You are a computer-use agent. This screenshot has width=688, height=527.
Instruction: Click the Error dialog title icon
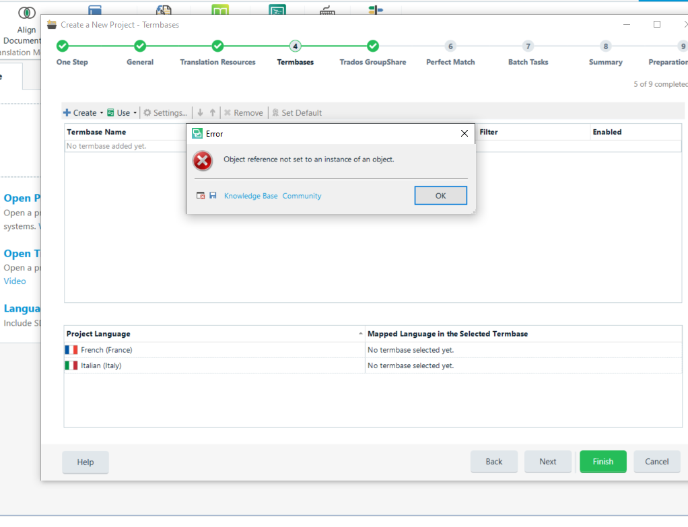point(197,134)
